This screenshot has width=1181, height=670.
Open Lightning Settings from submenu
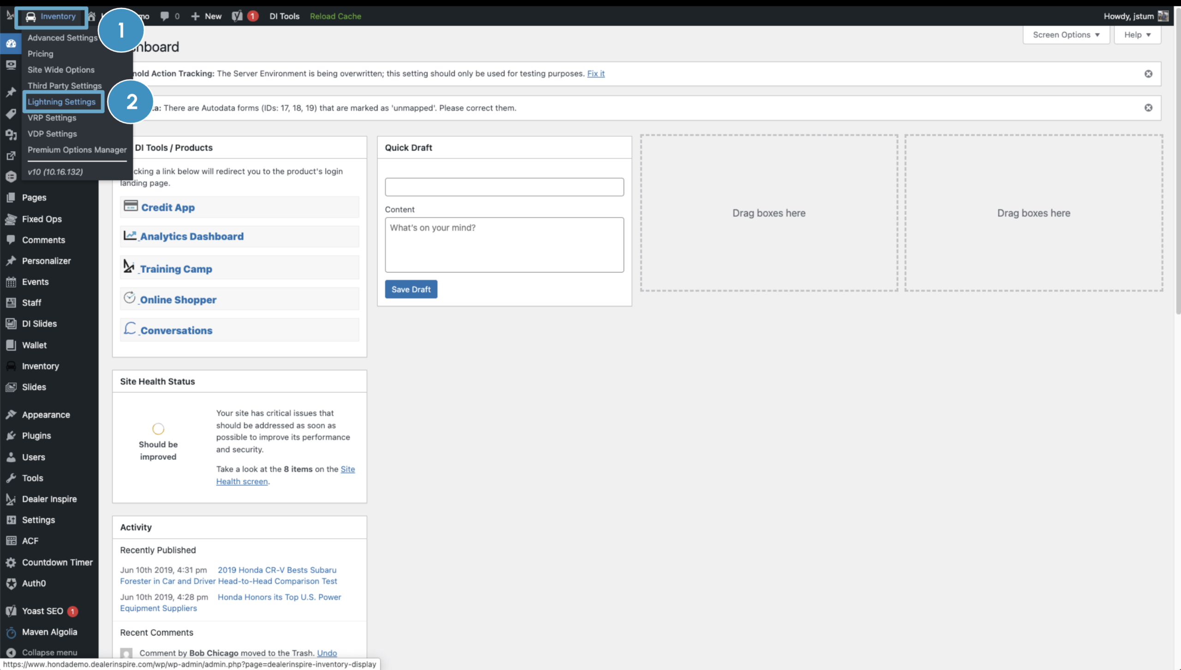pyautogui.click(x=61, y=102)
